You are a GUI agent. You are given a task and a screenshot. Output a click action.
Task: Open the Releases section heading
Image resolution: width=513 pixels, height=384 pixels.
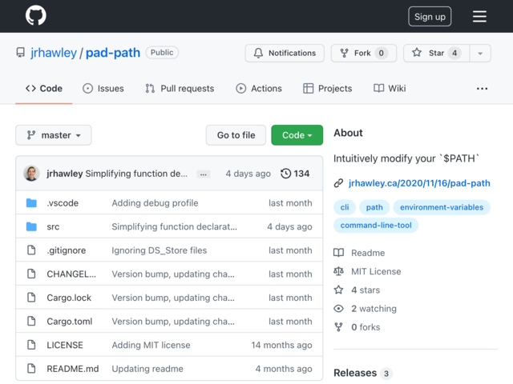click(355, 373)
